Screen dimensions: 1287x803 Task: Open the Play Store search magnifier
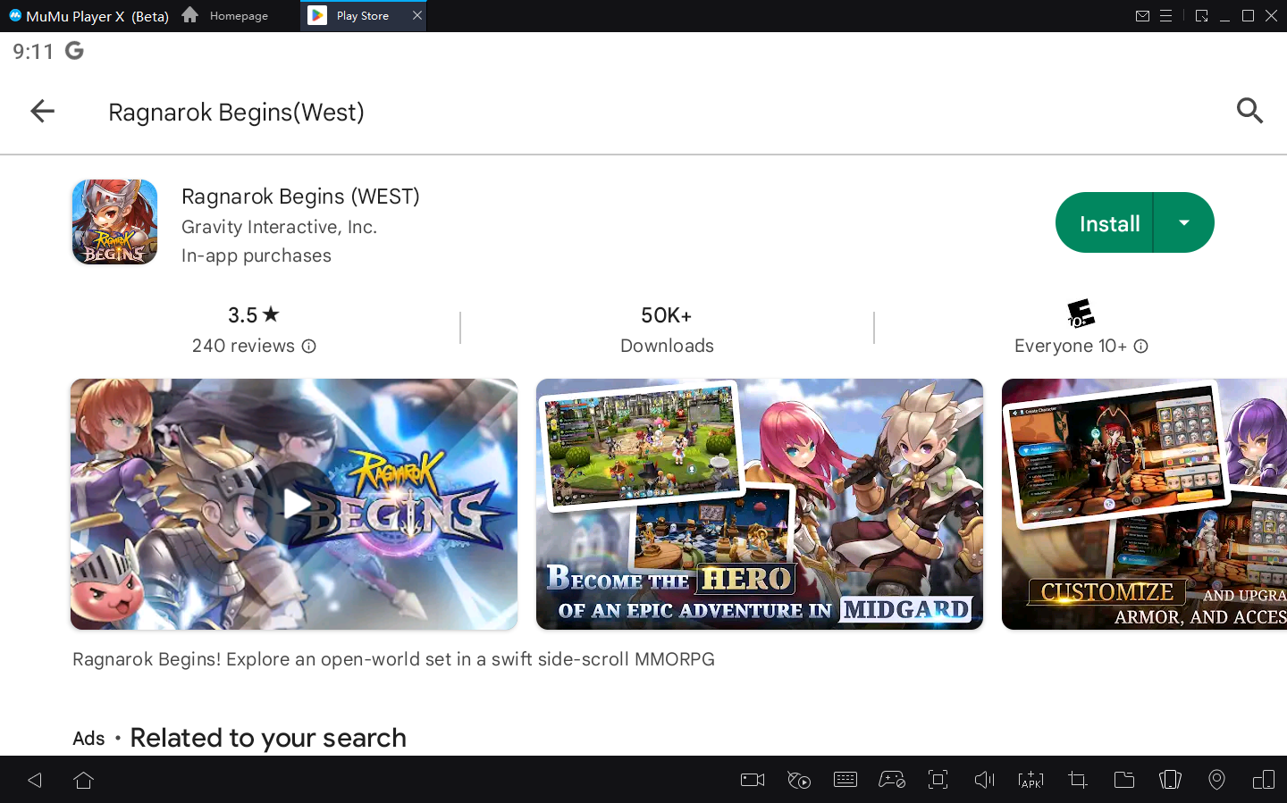[1249, 111]
